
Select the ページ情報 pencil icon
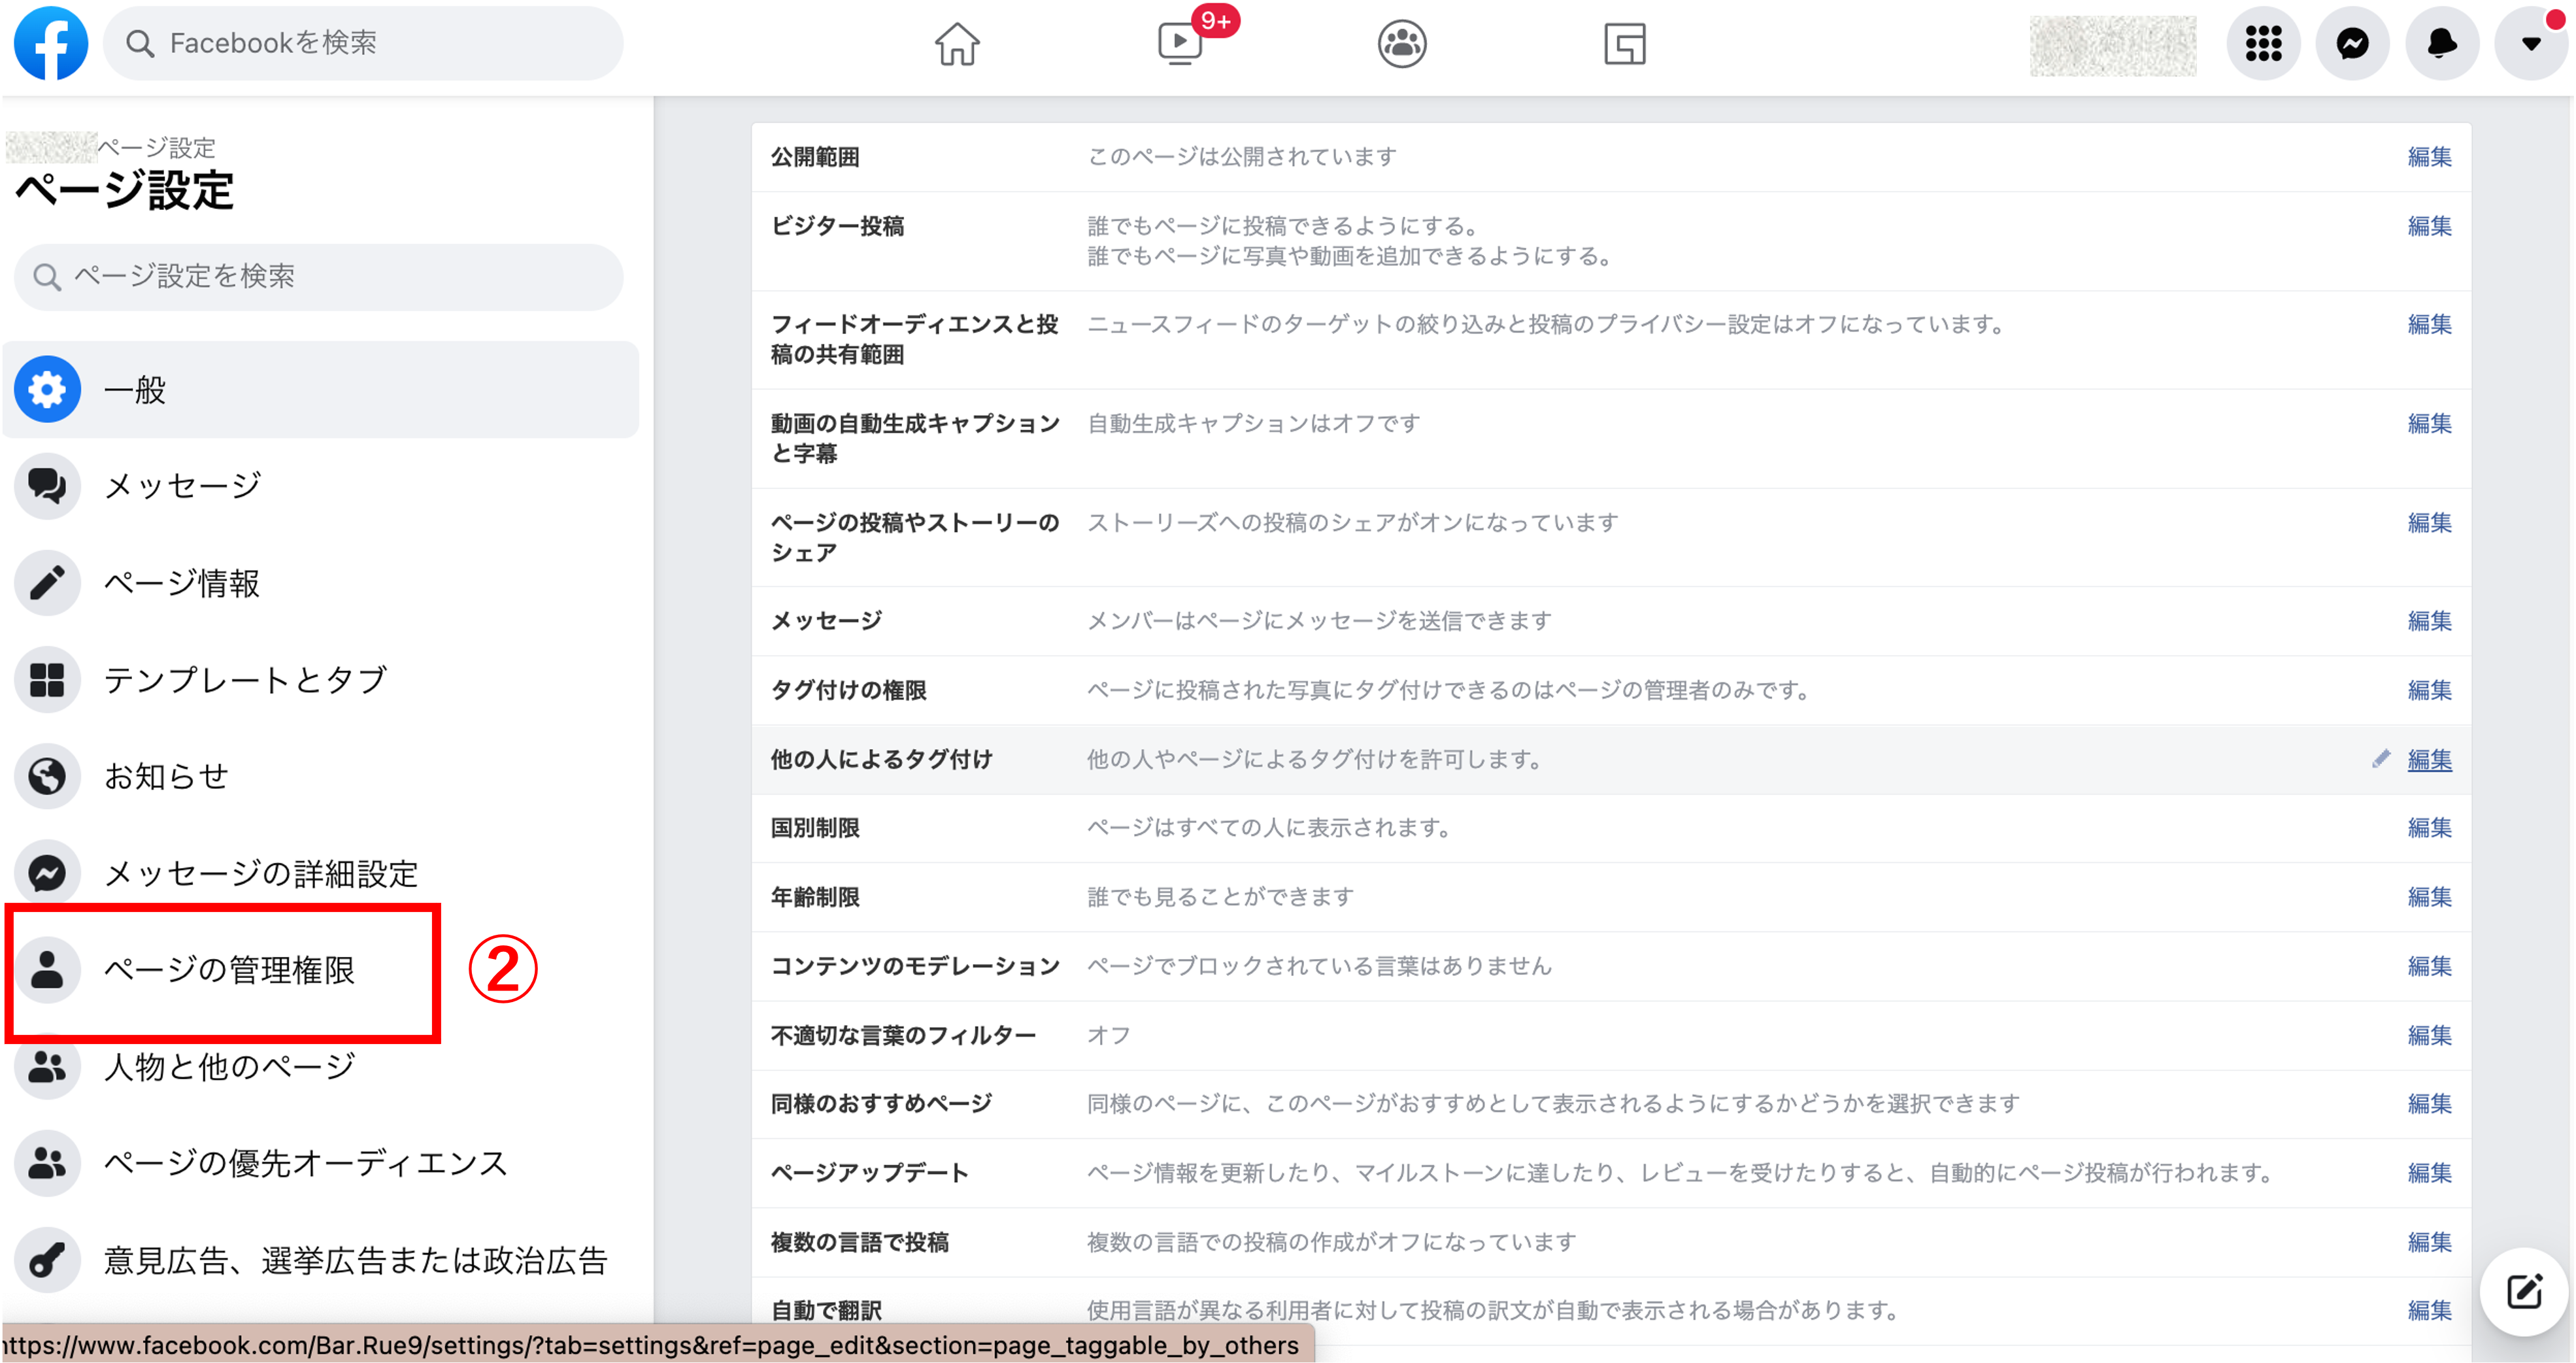click(x=47, y=582)
